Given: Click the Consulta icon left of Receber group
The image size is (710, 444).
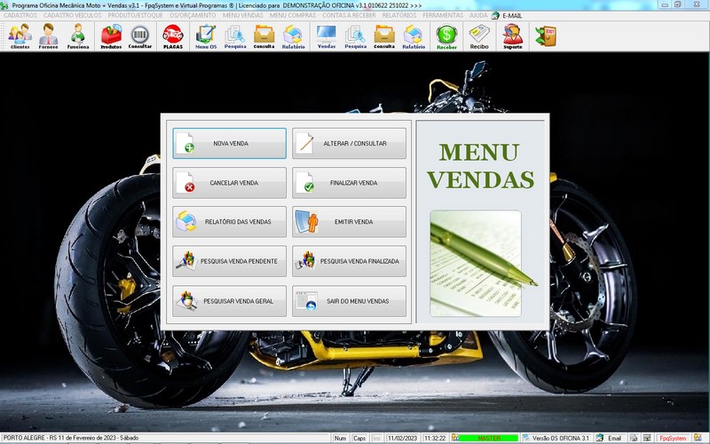Looking at the screenshot, I should pos(384,36).
